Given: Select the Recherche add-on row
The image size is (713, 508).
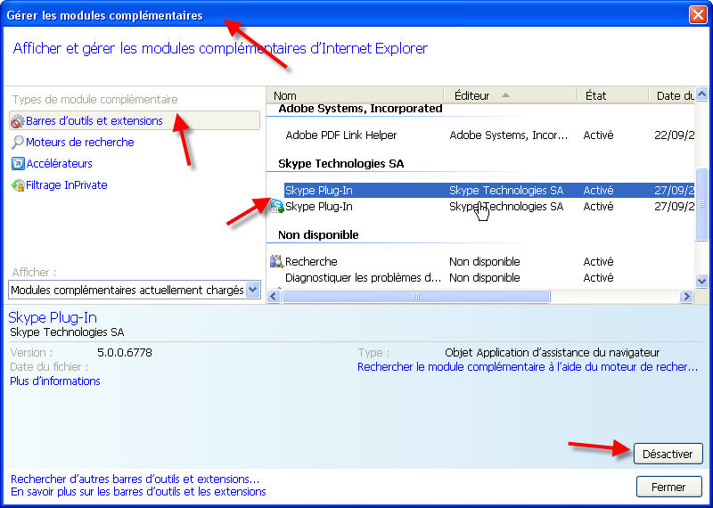Looking at the screenshot, I should [480, 261].
